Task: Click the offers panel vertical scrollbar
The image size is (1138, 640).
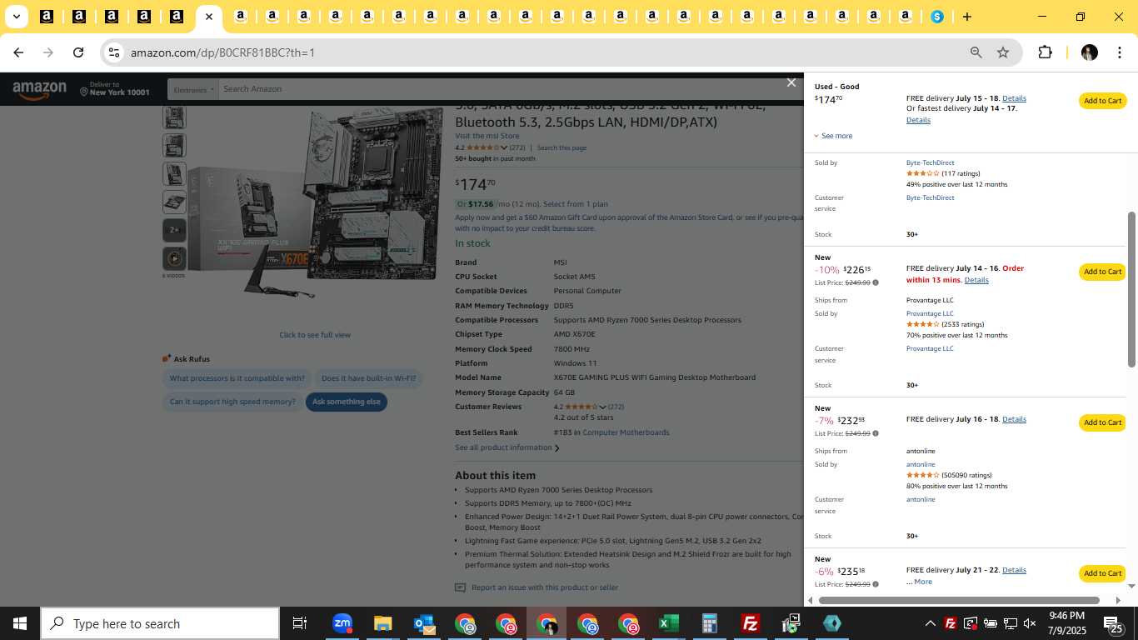Action: click(1131, 288)
